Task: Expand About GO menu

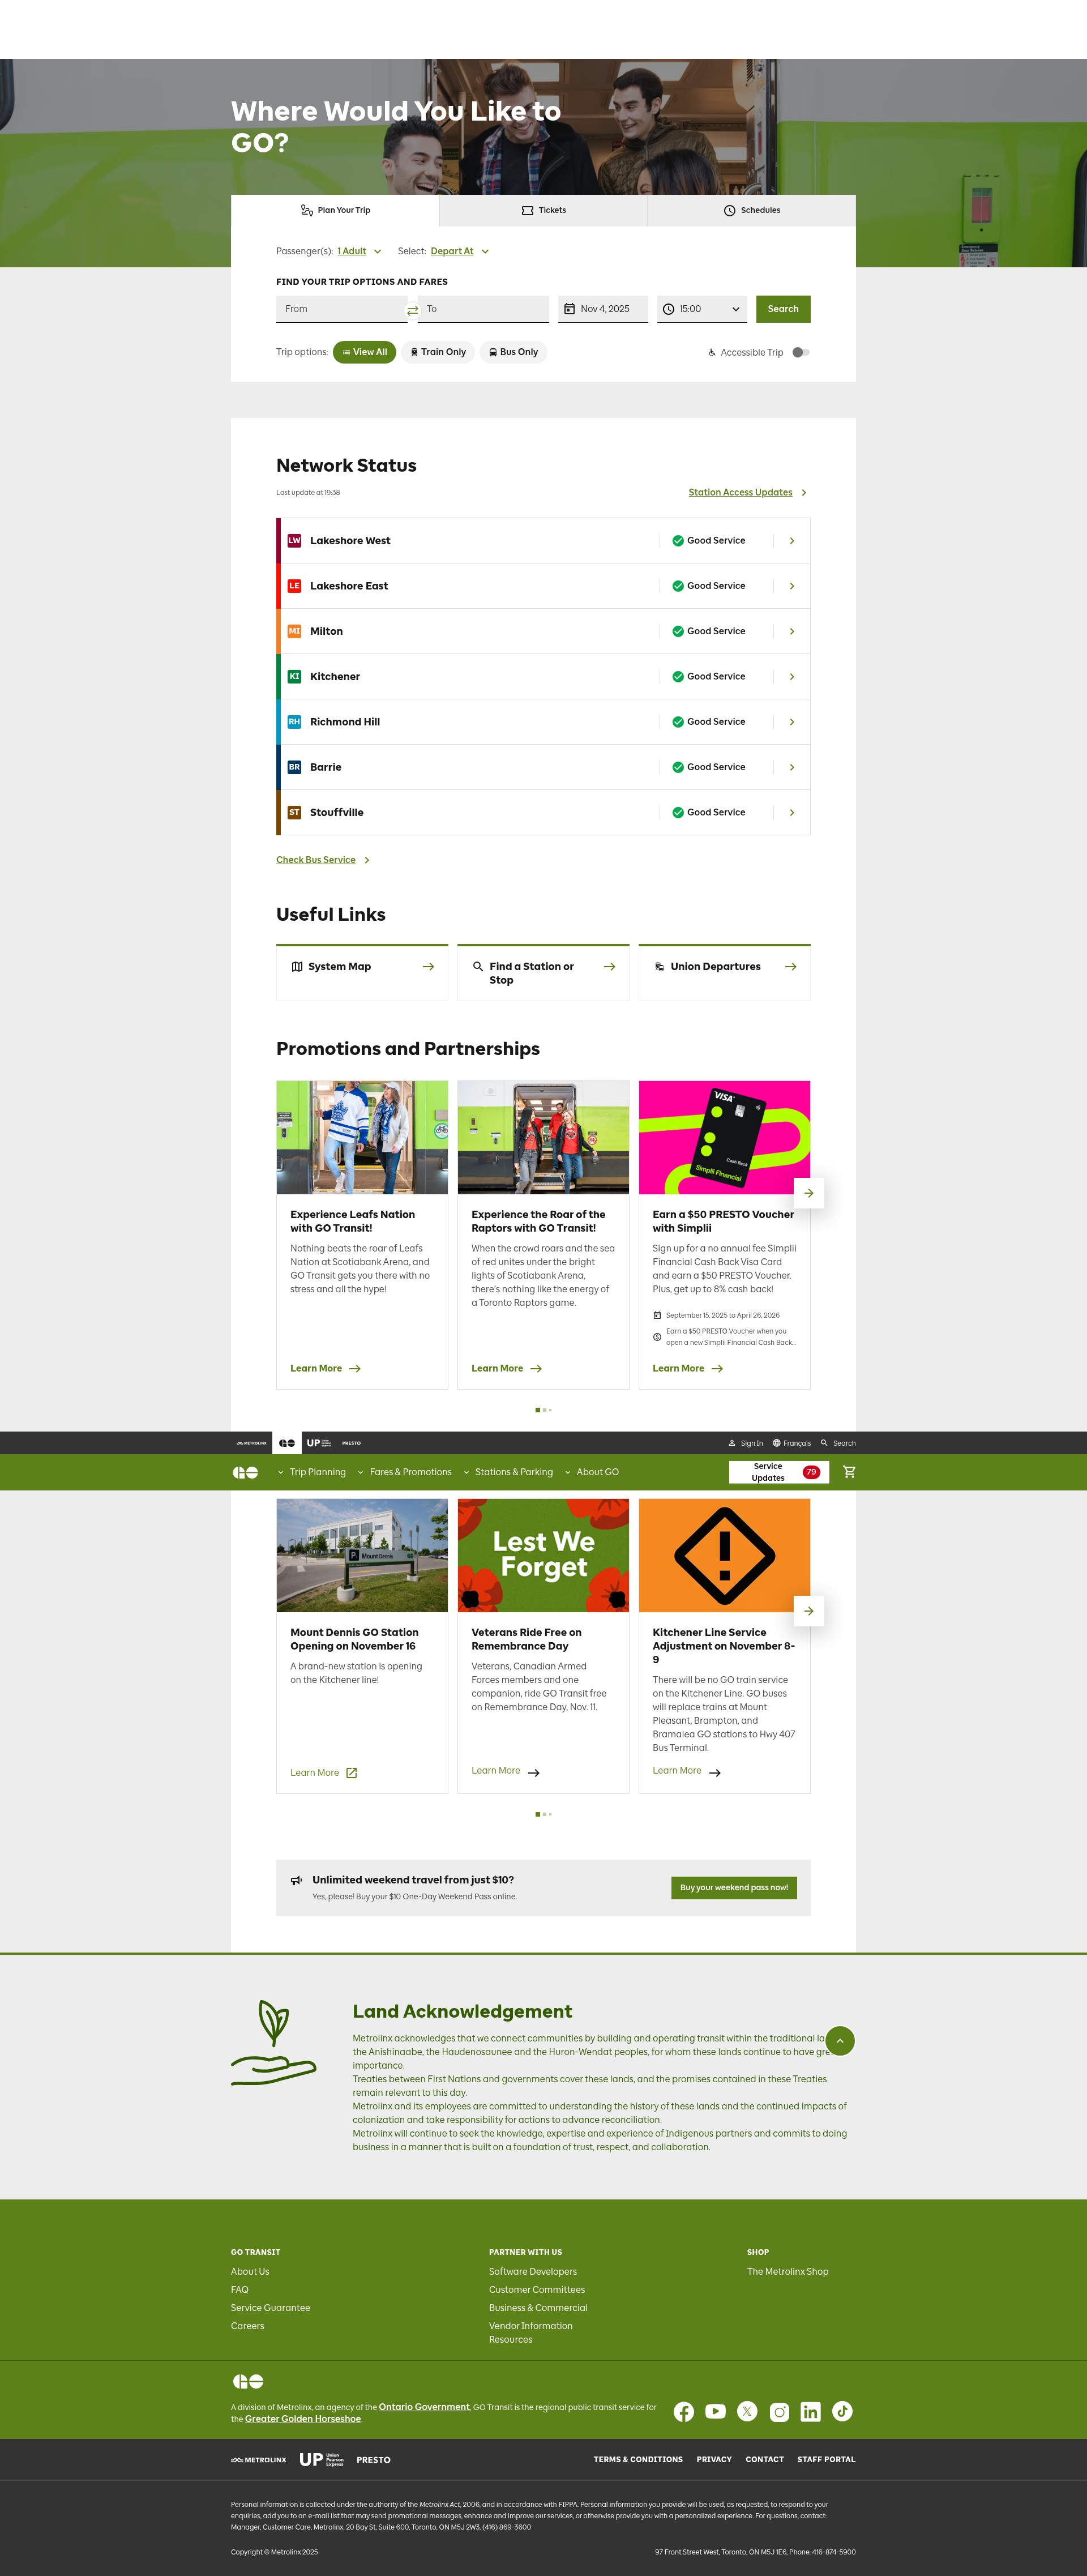Action: click(591, 1472)
